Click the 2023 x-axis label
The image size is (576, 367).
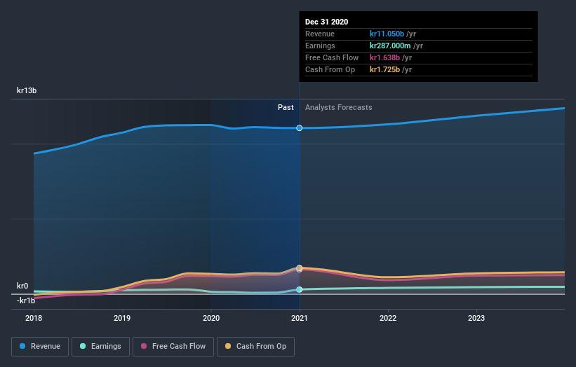pos(476,318)
